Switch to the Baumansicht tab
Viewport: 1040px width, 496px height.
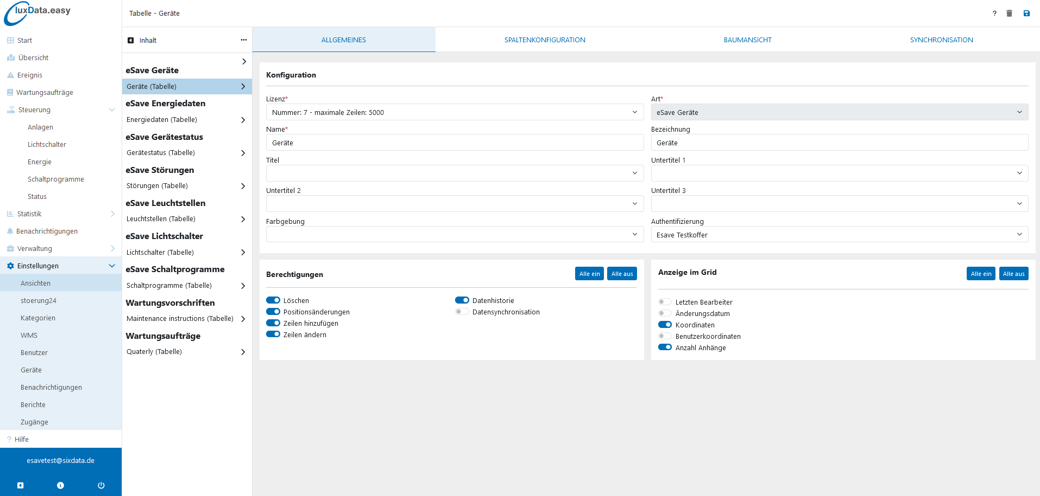click(x=747, y=40)
